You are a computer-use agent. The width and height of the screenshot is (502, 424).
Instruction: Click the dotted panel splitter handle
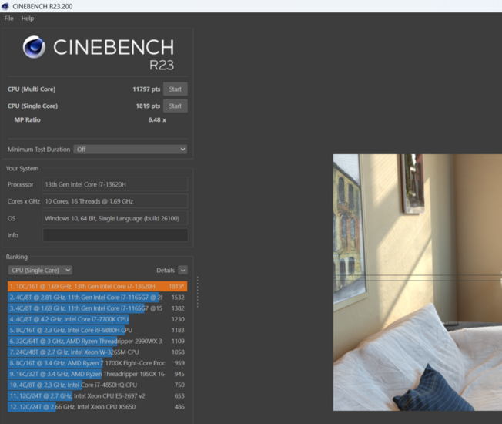coord(197,291)
